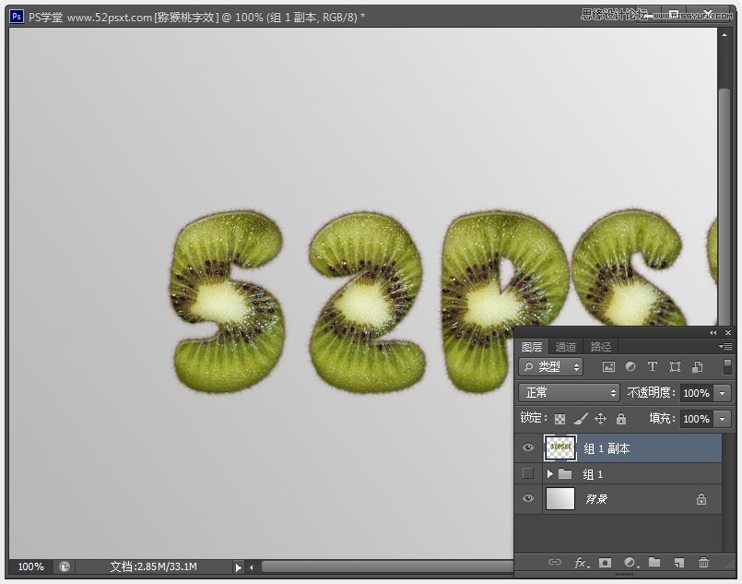This screenshot has height=584, width=742.
Task: Click the create new layer icon
Action: (678, 562)
